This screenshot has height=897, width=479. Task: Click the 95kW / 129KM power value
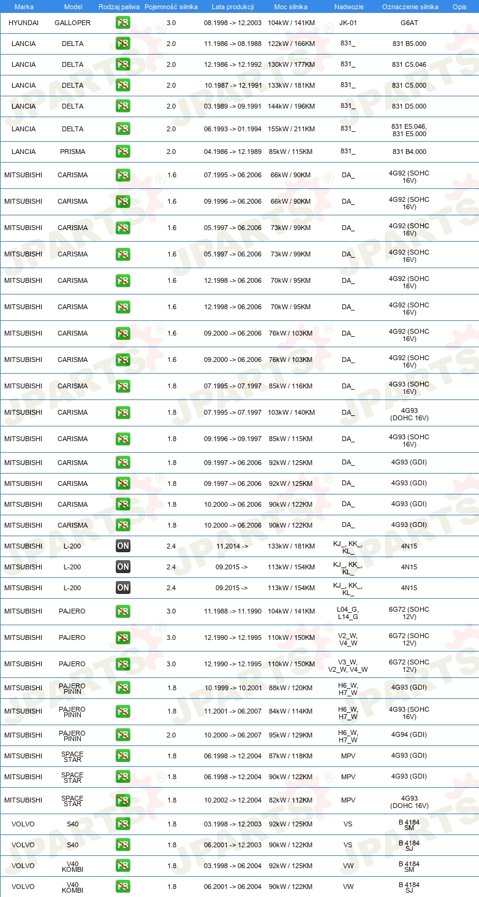[x=292, y=735]
